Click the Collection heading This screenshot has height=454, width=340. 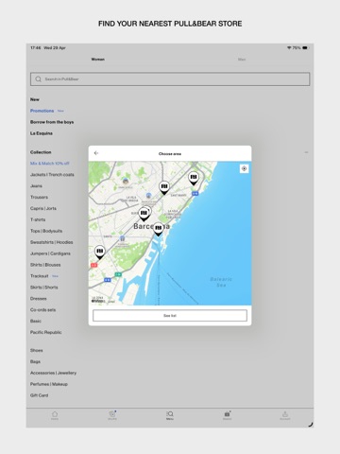tap(41, 152)
